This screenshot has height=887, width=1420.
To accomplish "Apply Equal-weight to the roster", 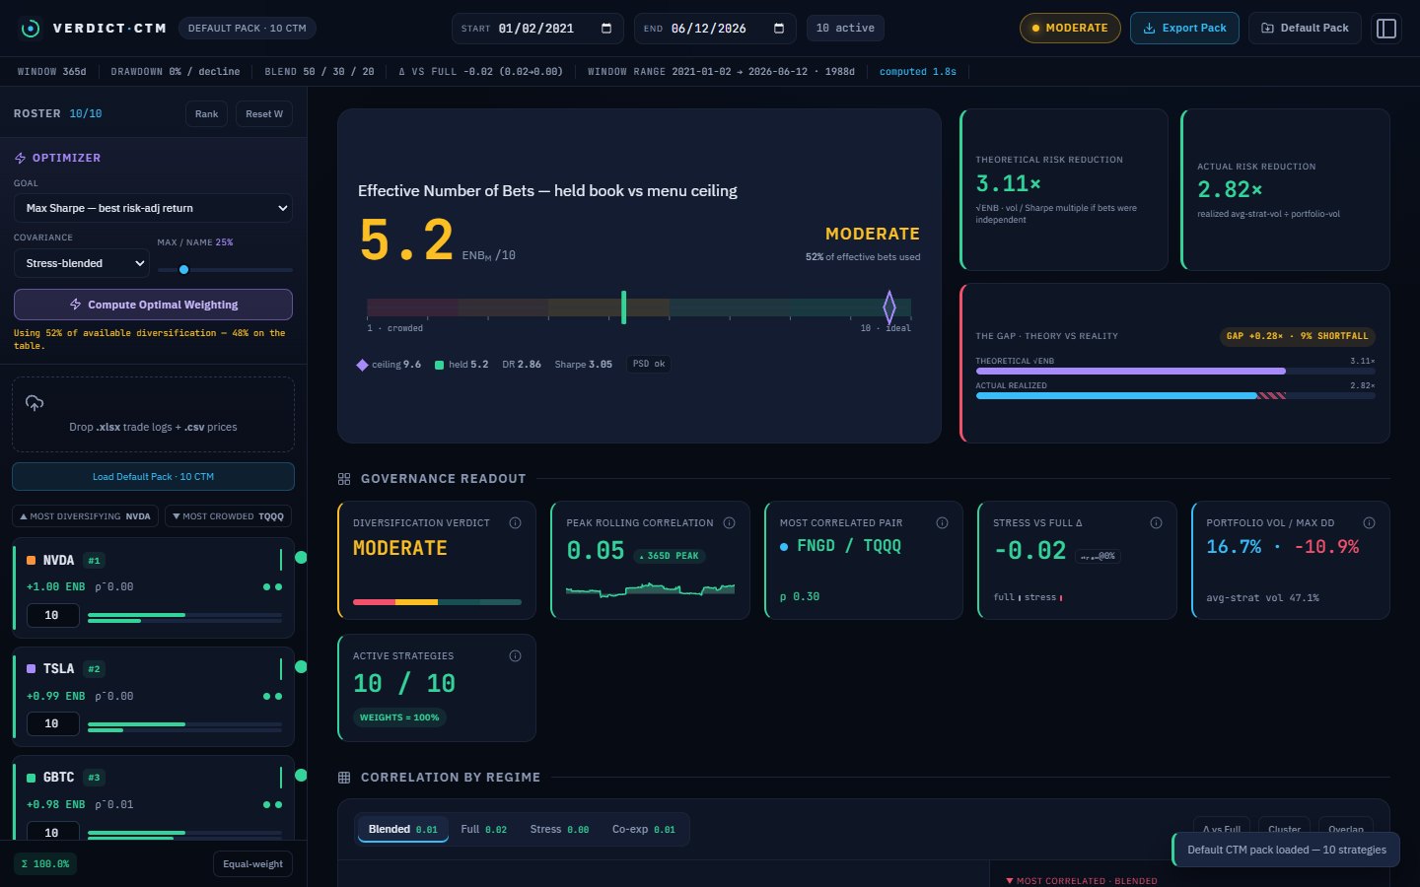I will click(252, 864).
